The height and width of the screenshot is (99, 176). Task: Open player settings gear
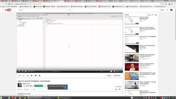pos(114,71)
